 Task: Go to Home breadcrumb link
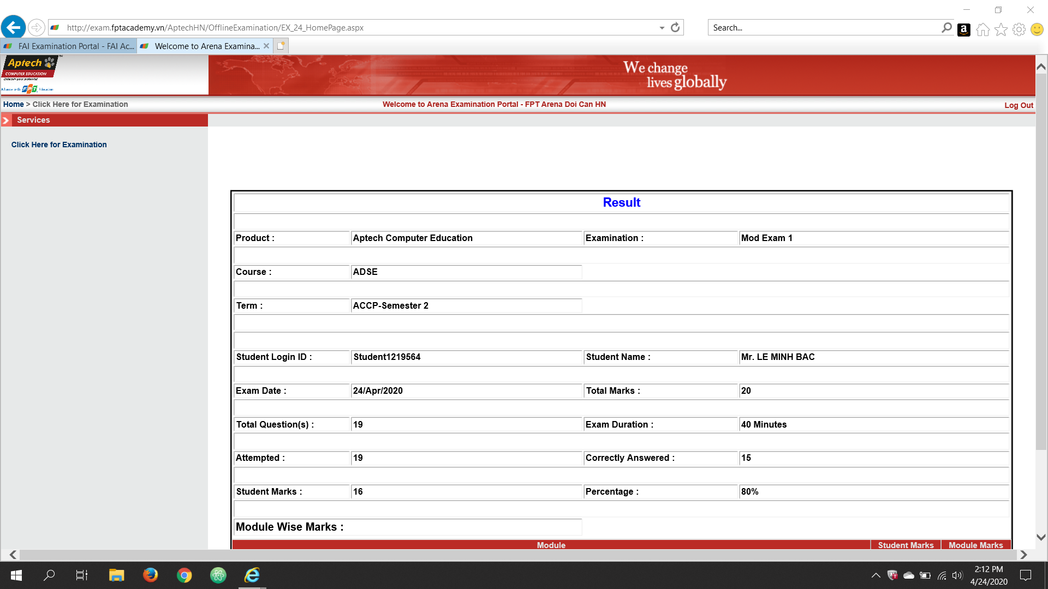(x=14, y=104)
